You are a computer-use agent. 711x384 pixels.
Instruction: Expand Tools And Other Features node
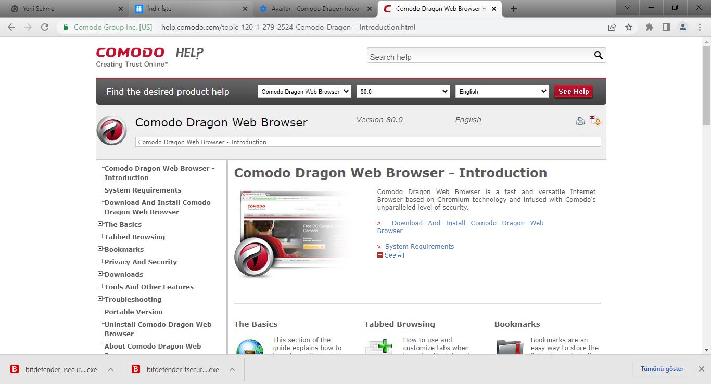click(x=100, y=286)
